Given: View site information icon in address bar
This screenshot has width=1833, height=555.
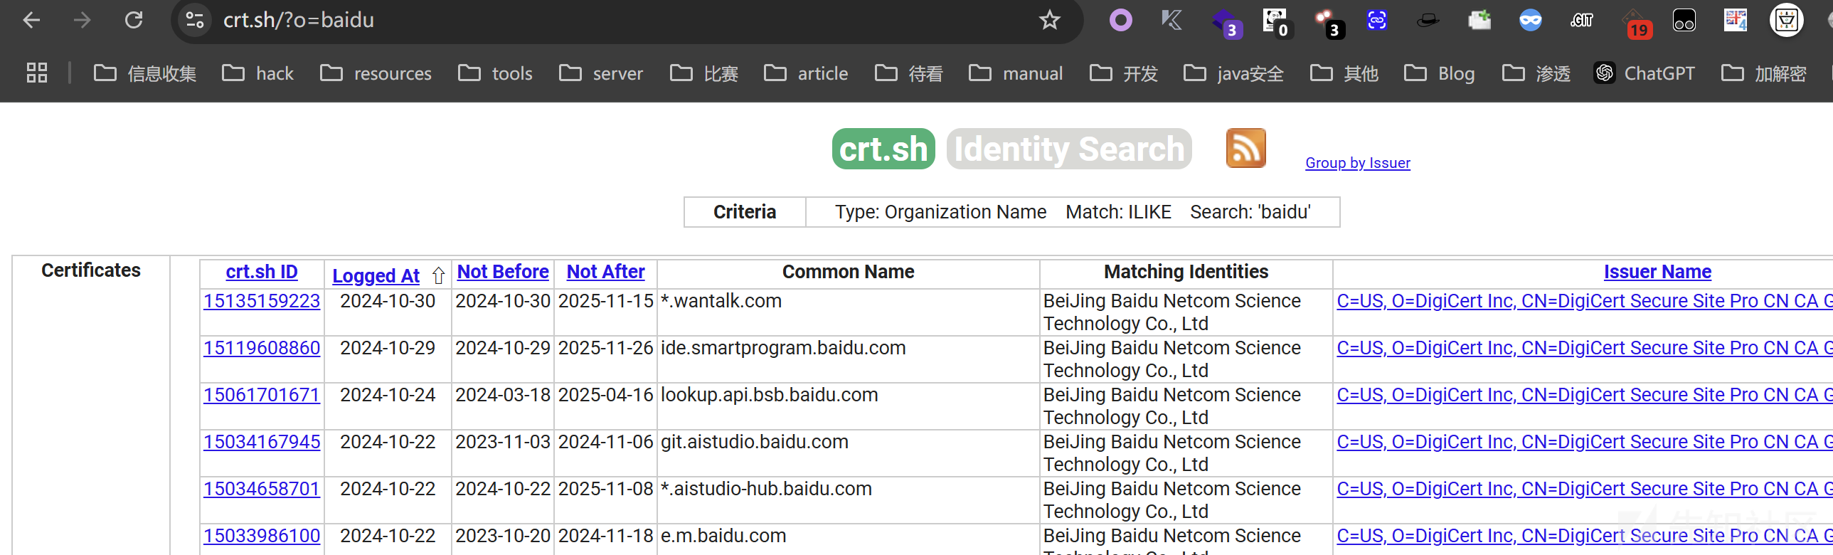Looking at the screenshot, I should [x=195, y=20].
